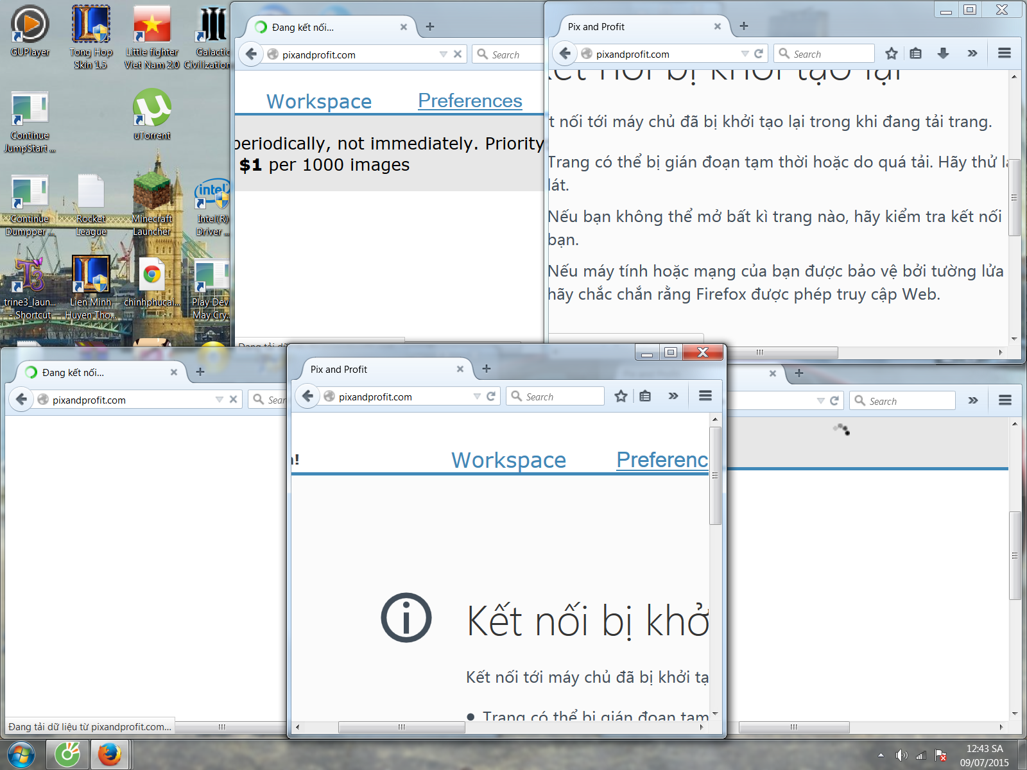
Task: Open the hamburger menu in the top-right window
Action: click(x=1005, y=53)
